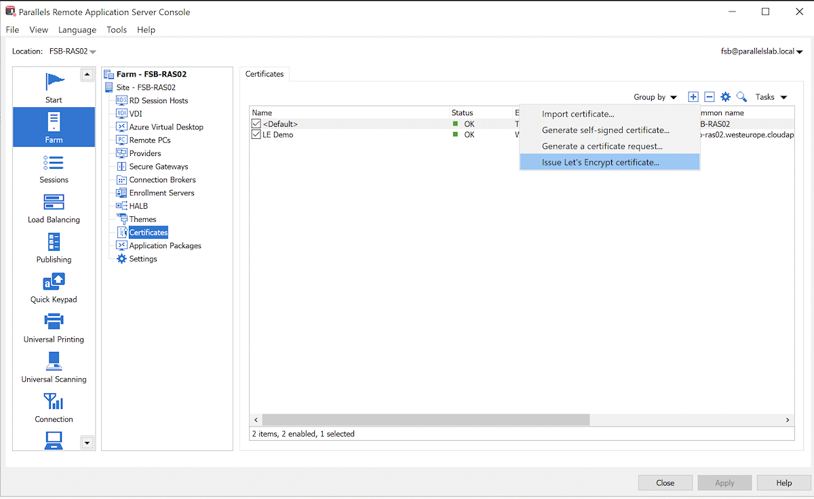Open properties with the toolbar gear icon

tap(726, 97)
